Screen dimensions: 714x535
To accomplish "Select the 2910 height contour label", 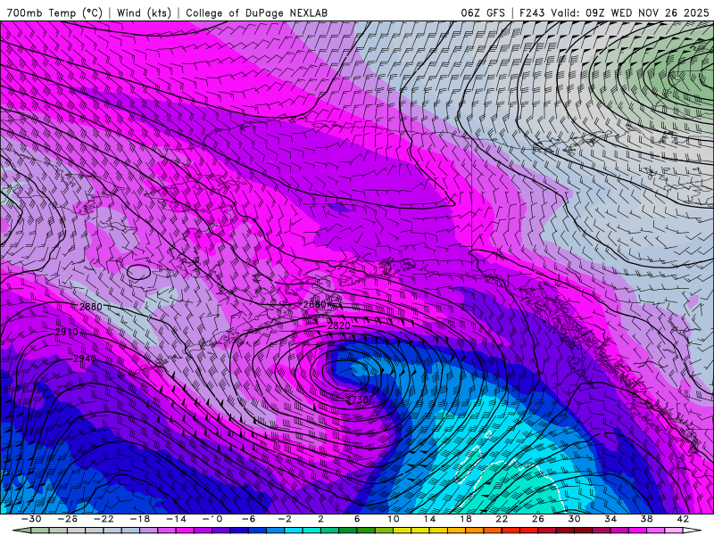I will tap(67, 332).
